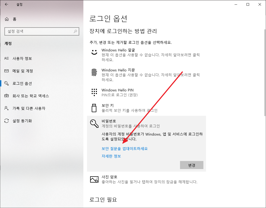The image size is (266, 208).
Task: Click the 회사 또는 학교 액세스 briefcase icon
Action: click(6, 96)
